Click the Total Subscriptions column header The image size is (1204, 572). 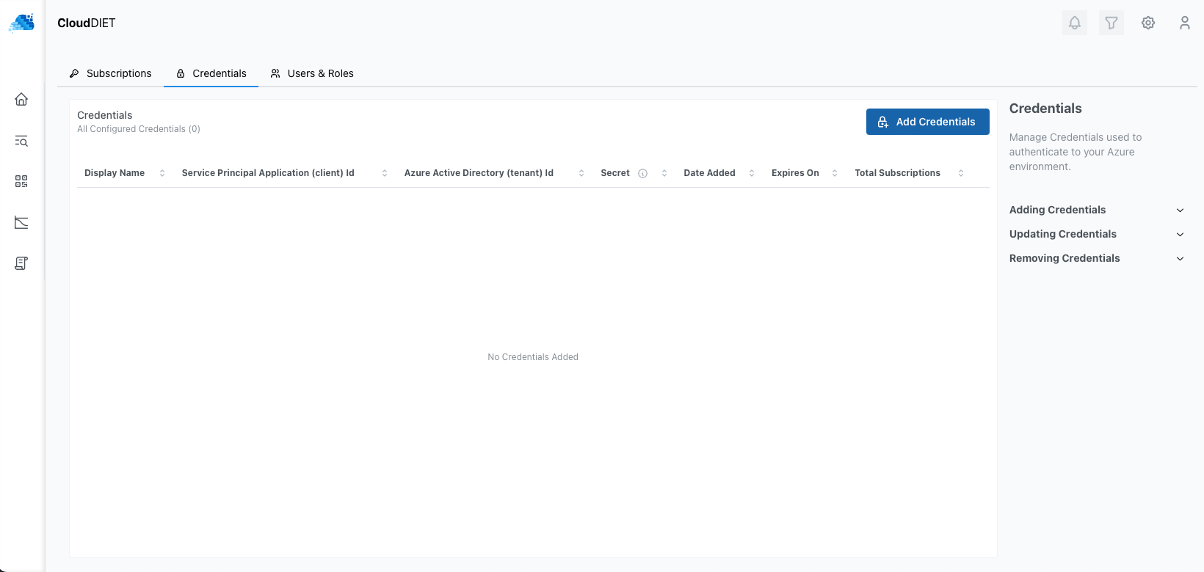pos(897,173)
